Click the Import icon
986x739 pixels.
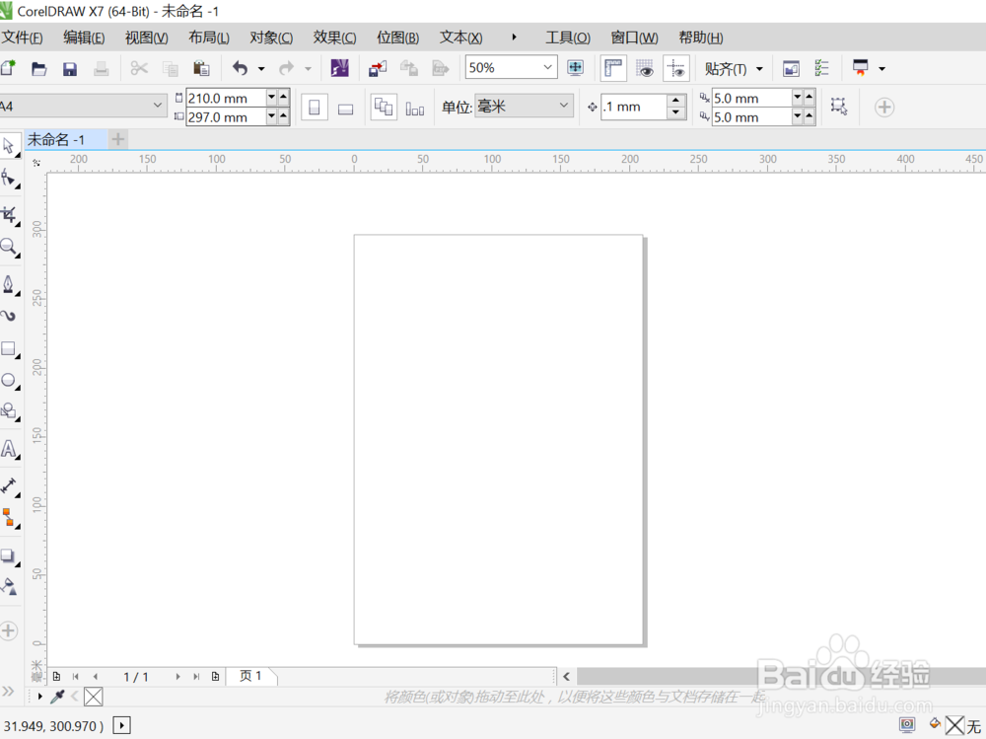pos(378,68)
